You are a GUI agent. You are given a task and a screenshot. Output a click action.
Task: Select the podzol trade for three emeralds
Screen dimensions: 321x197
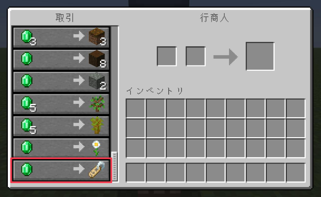coord(61,37)
